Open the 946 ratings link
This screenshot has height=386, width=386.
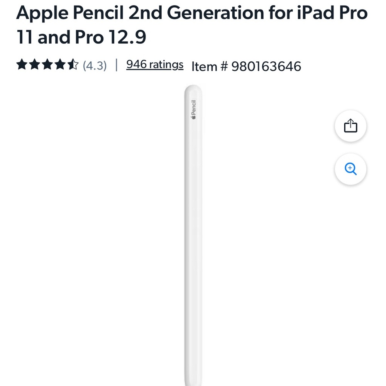tap(154, 64)
